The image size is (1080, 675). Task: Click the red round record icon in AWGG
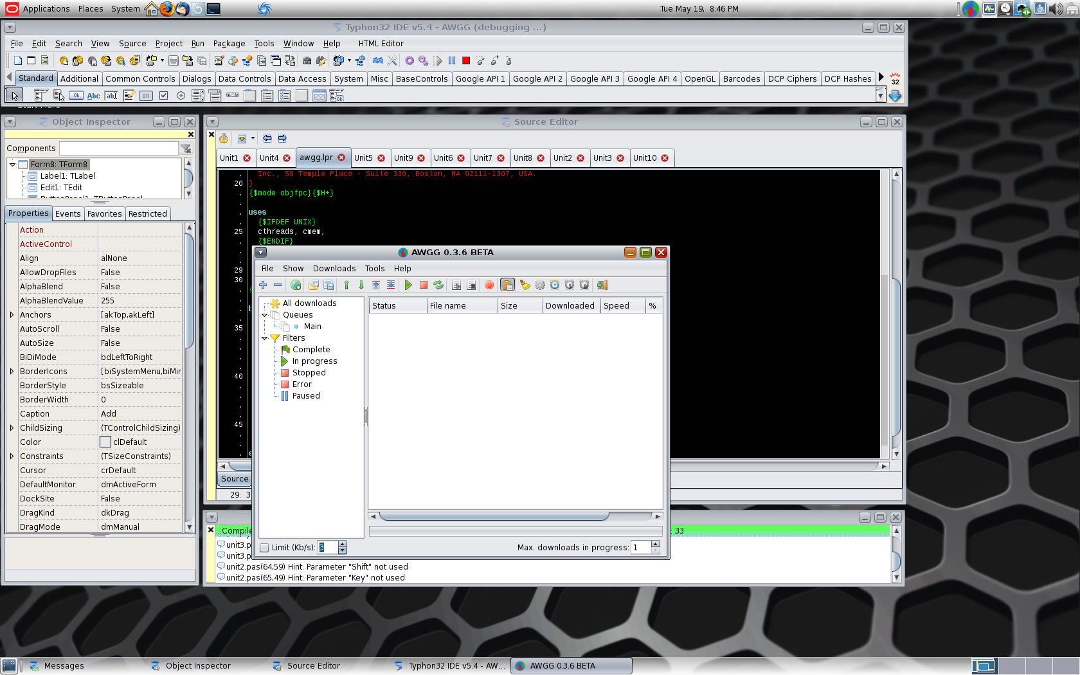[x=489, y=285]
